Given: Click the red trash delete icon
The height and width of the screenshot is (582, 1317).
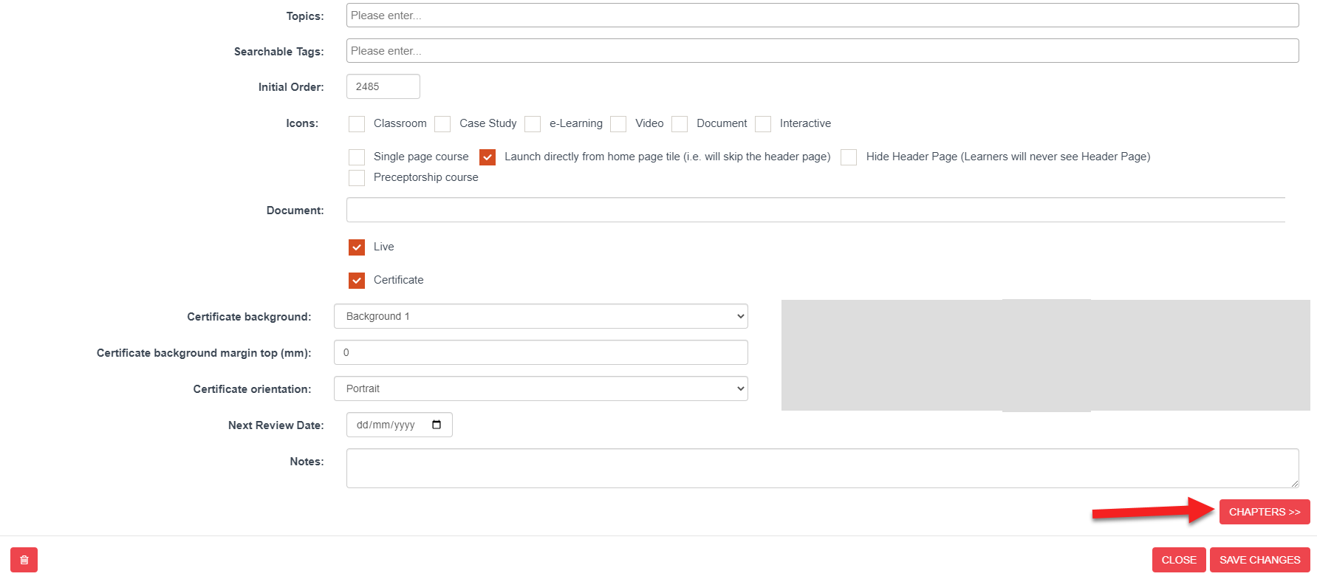Looking at the screenshot, I should click(24, 560).
